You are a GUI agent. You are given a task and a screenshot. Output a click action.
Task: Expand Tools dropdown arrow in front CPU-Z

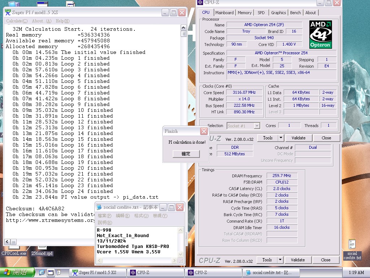[x=281, y=138]
